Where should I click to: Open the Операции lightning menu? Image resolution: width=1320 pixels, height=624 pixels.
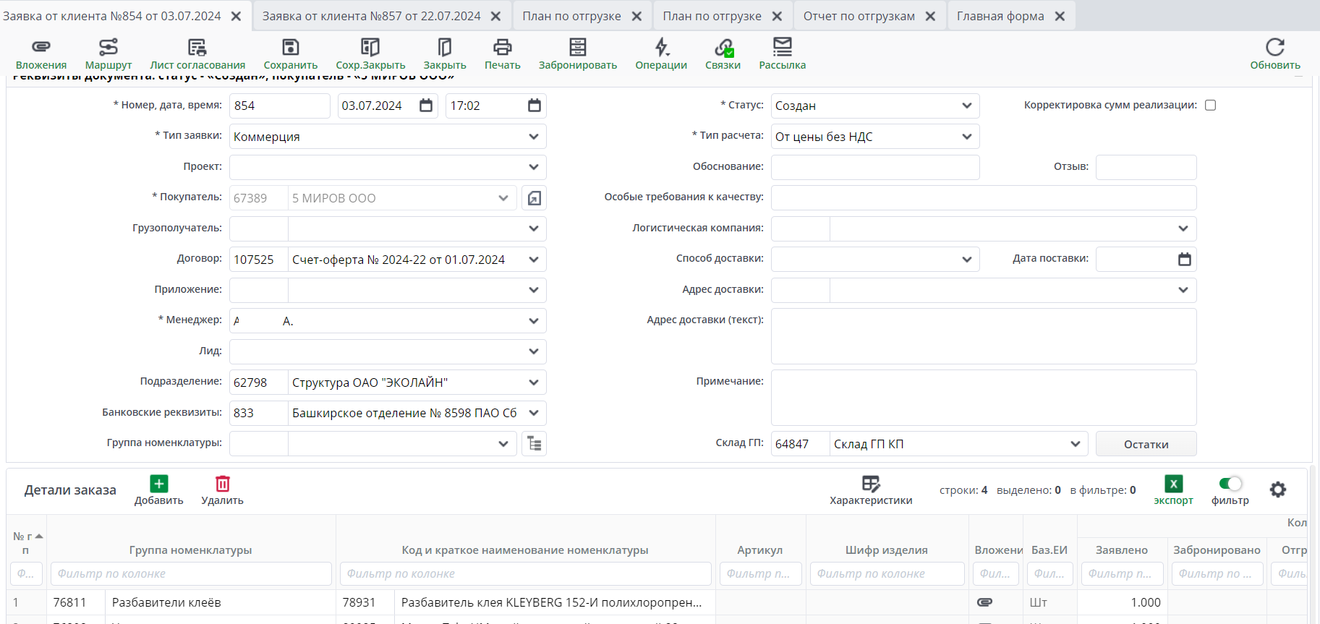point(661,48)
